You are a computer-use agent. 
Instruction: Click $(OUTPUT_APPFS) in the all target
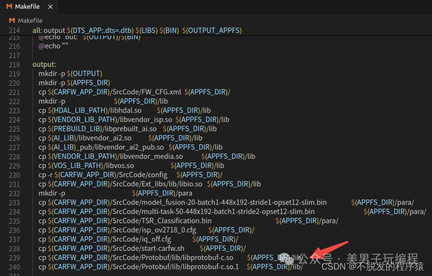click(x=212, y=31)
